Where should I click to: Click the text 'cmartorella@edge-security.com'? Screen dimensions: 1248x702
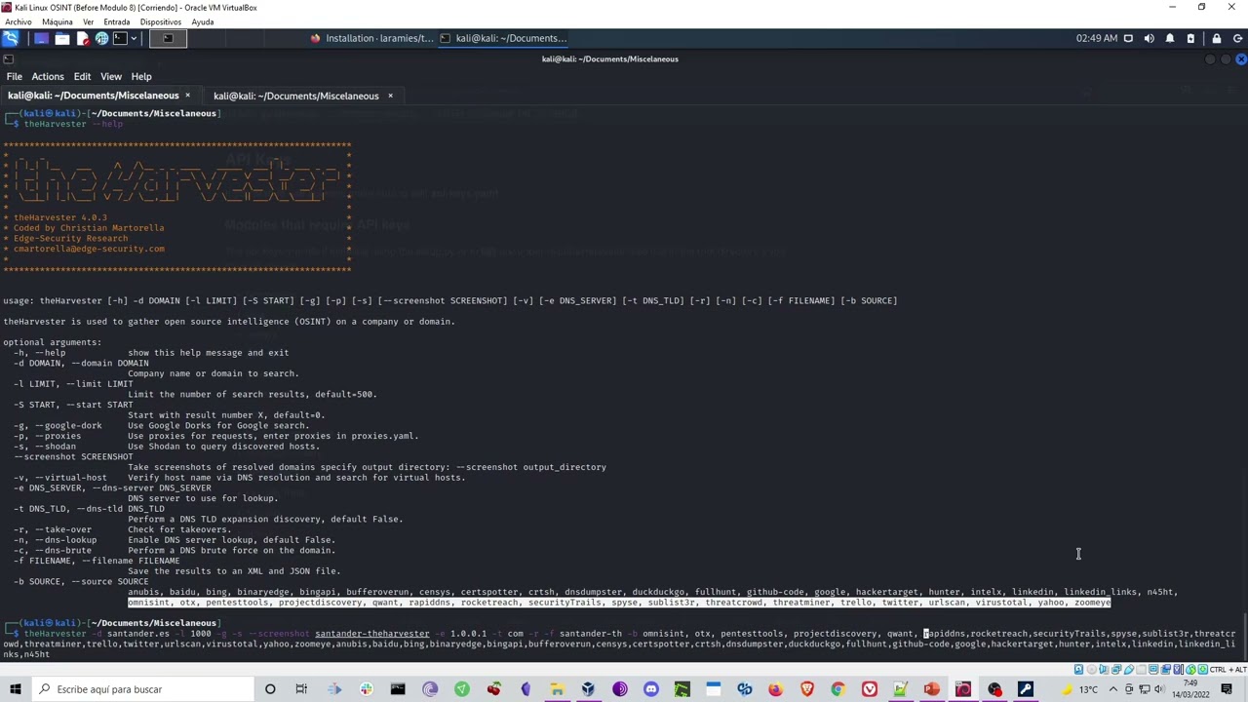[89, 249]
